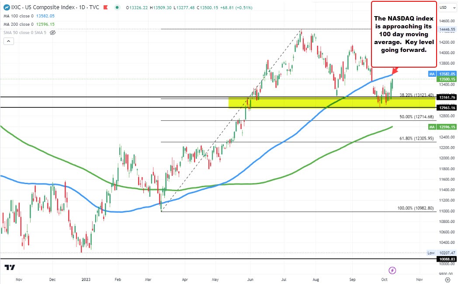Click the green market status dot in the legend
Screen dimensions: 458x284
(x=117, y=7)
